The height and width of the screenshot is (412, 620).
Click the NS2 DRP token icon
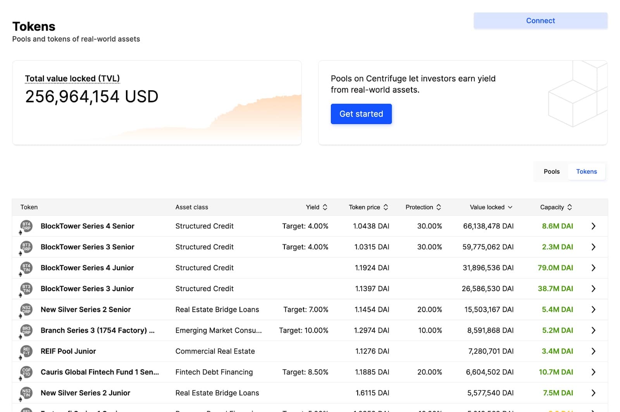(x=26, y=310)
